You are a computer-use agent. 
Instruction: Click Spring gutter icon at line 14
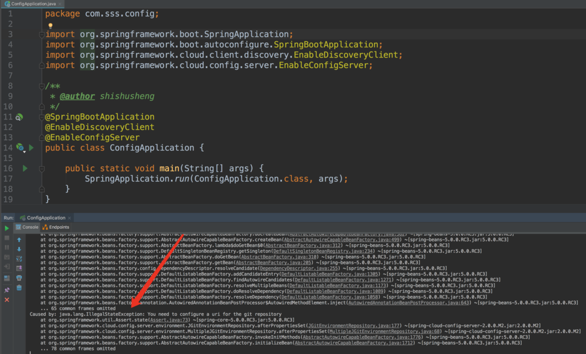click(x=21, y=148)
